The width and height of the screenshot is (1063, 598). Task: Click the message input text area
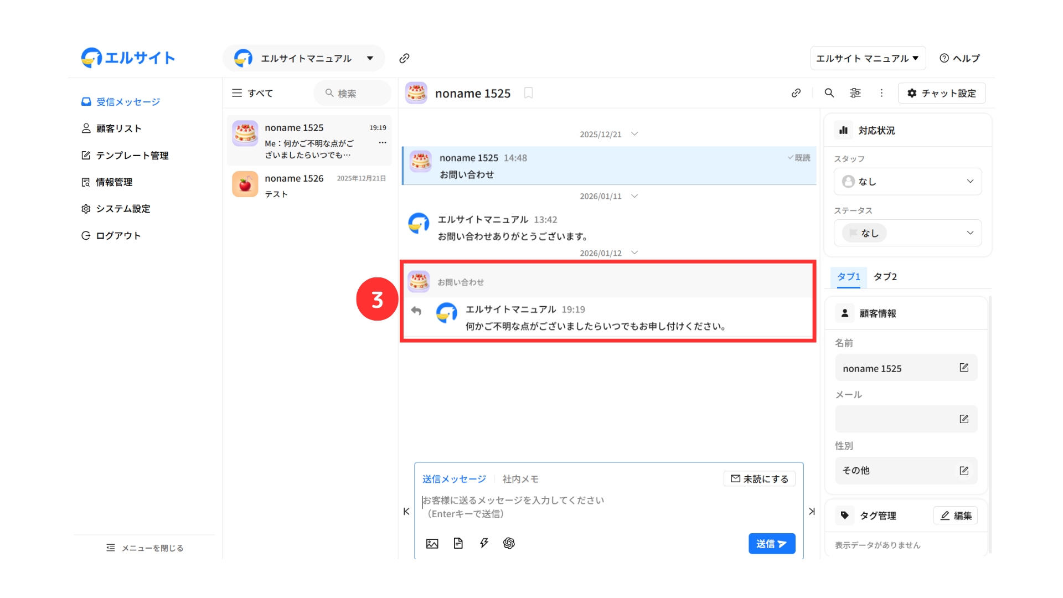(609, 507)
